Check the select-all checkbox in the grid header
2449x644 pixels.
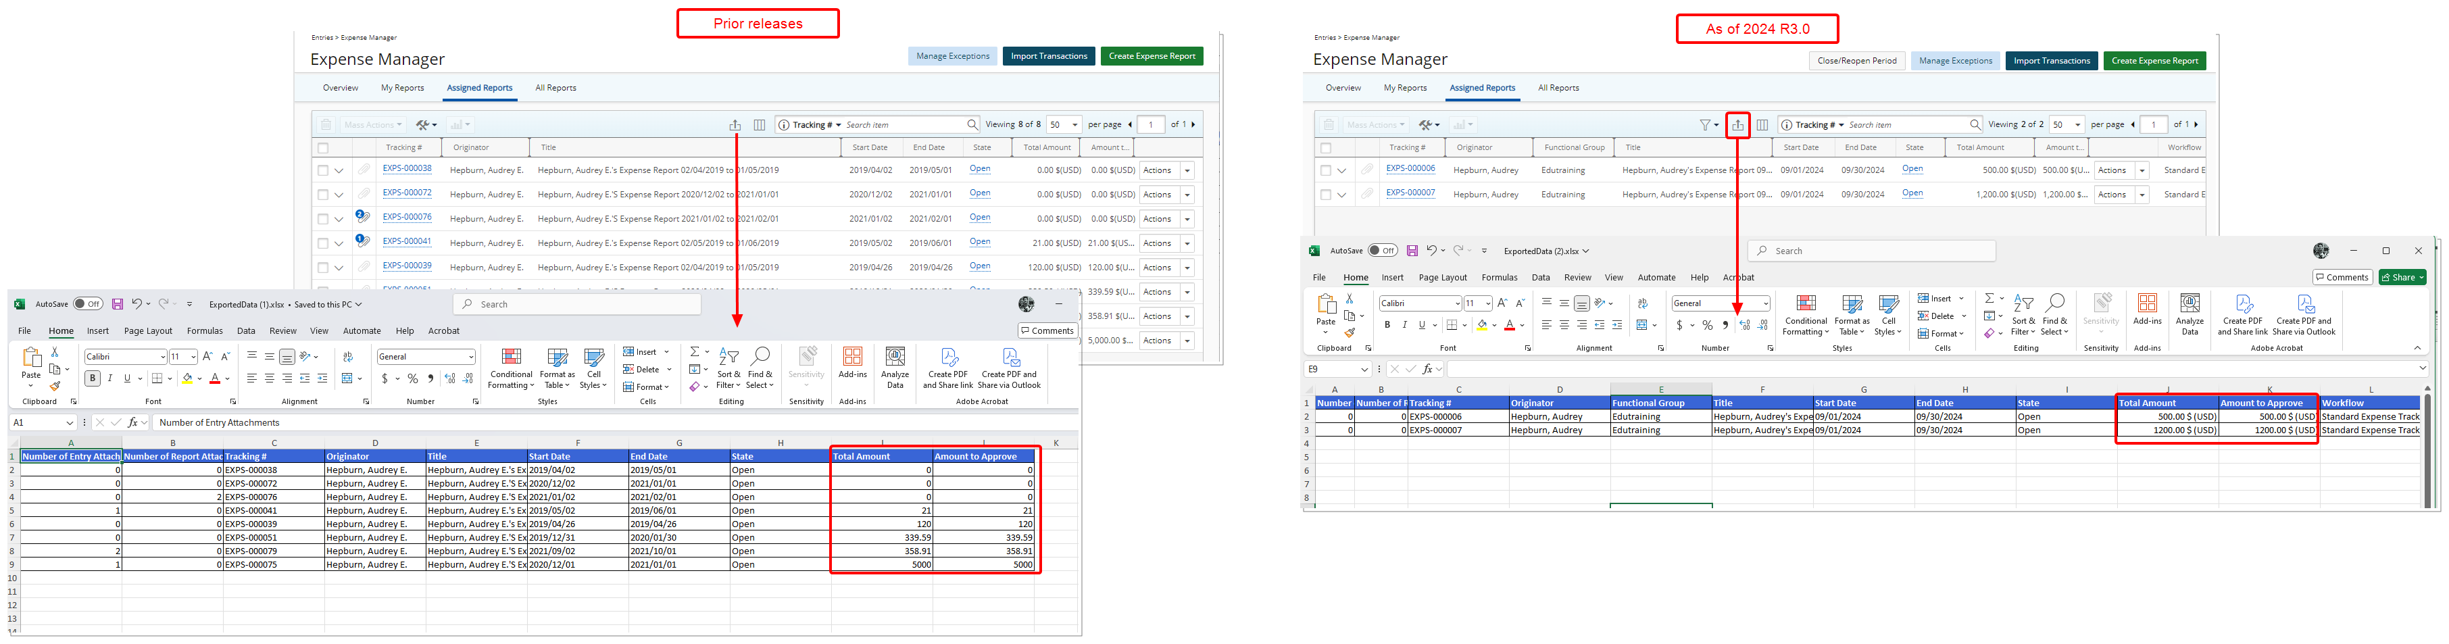pyautogui.click(x=1328, y=147)
